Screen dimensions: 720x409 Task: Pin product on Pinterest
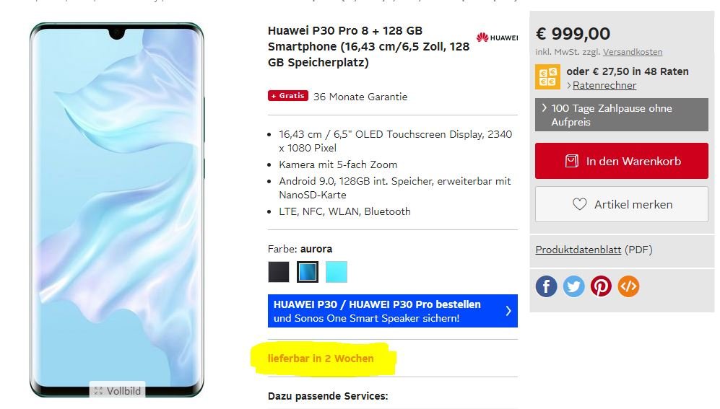[601, 286]
